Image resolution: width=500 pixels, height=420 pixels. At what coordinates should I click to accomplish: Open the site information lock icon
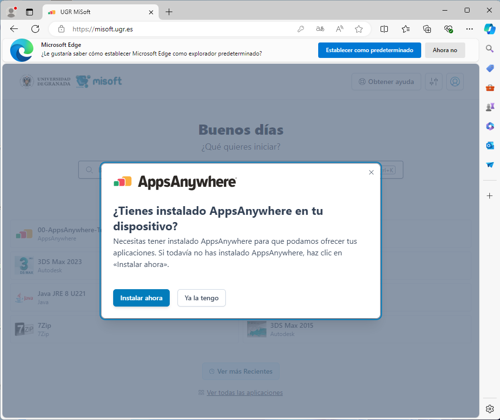pyautogui.click(x=61, y=29)
